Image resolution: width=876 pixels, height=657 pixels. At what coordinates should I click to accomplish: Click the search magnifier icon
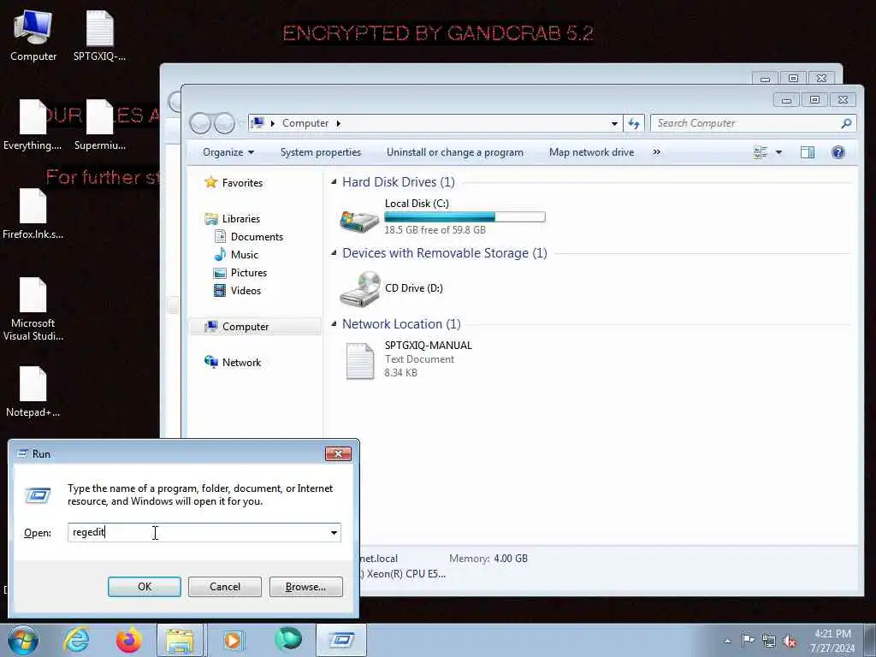[846, 123]
